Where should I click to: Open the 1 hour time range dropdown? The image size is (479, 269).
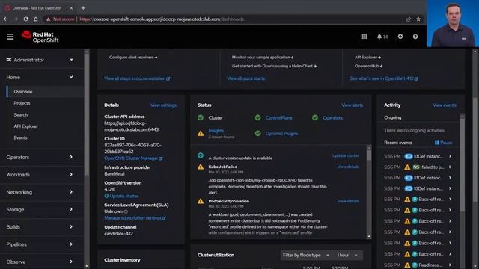347,255
